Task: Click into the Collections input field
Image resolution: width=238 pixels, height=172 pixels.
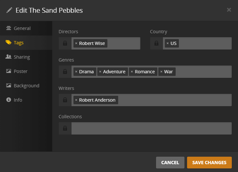Action: (151, 128)
